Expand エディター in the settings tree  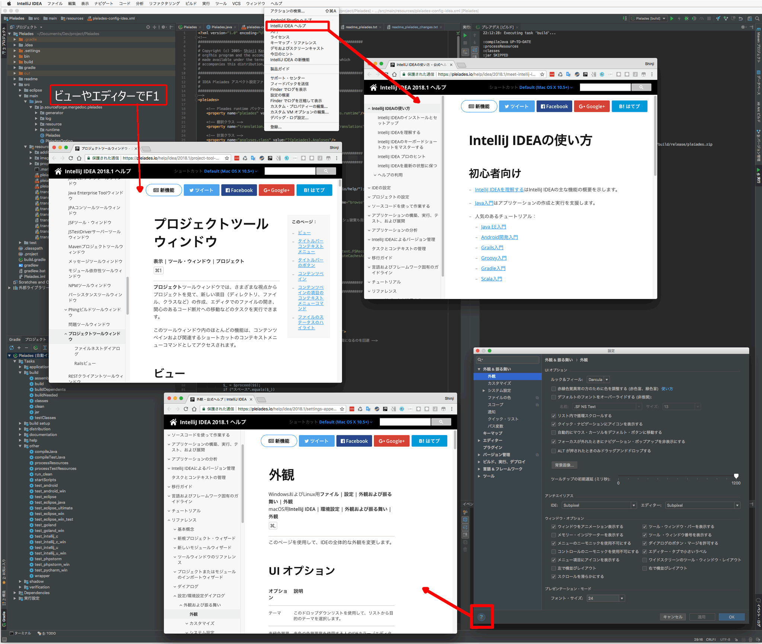click(x=479, y=440)
